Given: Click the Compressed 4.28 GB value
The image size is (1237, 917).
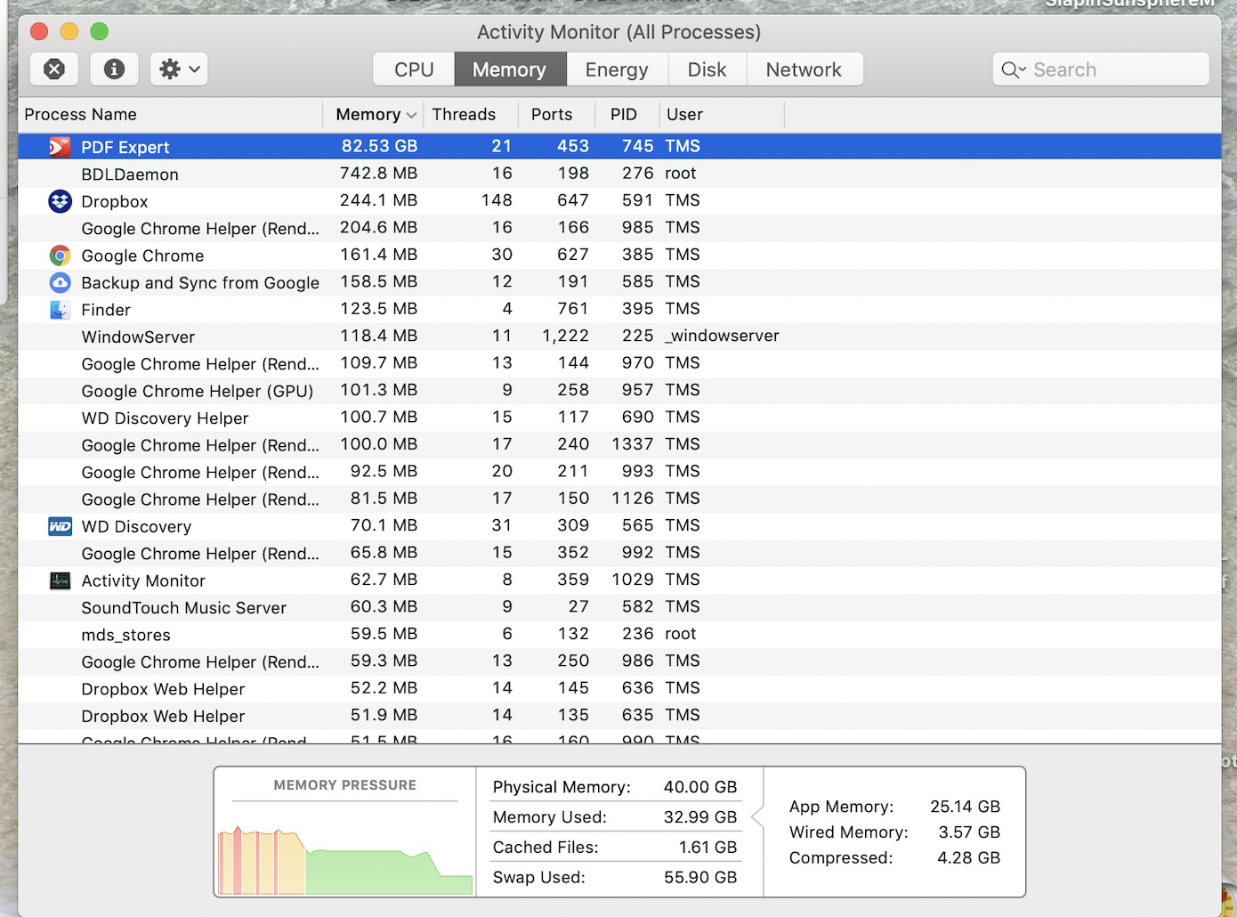Looking at the screenshot, I should coord(968,858).
